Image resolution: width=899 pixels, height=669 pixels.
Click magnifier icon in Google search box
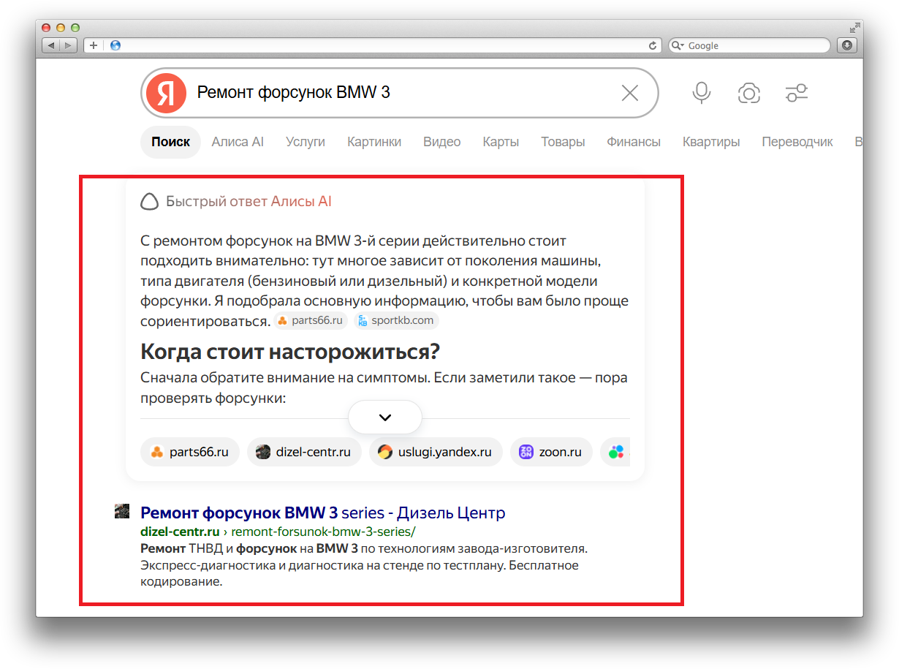678,45
